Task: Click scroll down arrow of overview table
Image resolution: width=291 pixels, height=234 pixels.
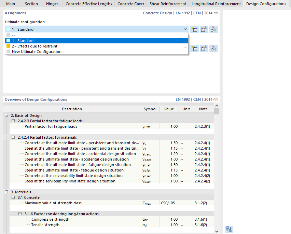Action: click(217, 231)
